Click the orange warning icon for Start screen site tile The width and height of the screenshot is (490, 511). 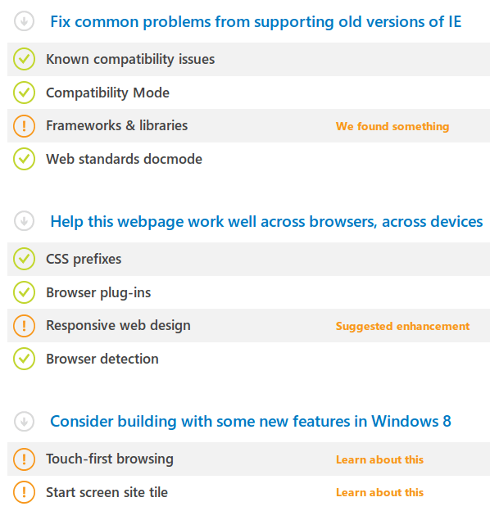click(24, 492)
